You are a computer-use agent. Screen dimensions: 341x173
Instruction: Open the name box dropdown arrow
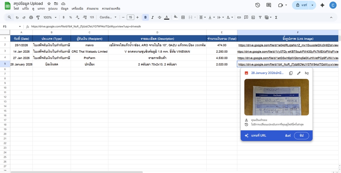(20, 27)
